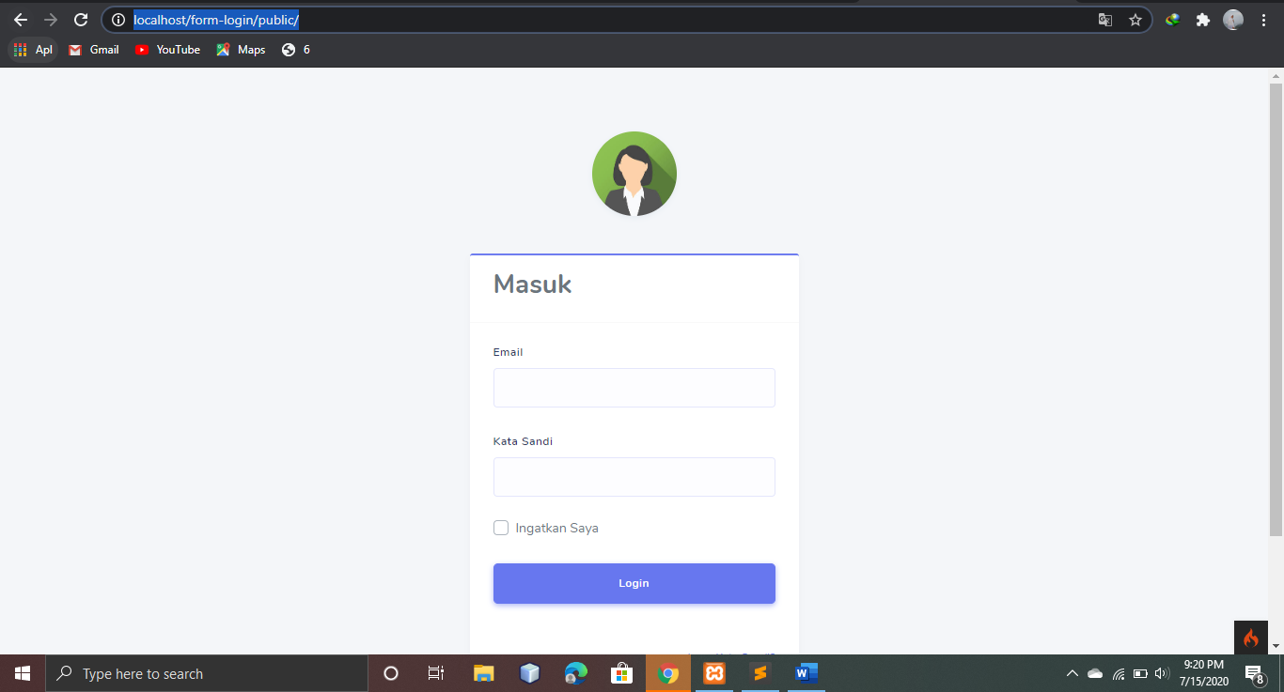Open the colorful browser extension icon
1284x692 pixels.
coord(1172,20)
